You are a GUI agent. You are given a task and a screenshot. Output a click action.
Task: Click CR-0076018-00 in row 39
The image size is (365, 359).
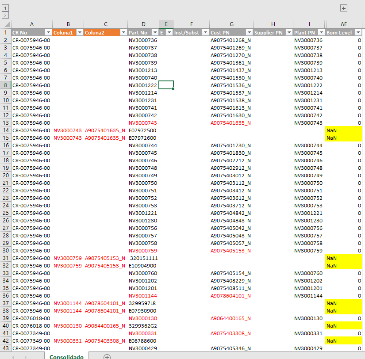(31, 318)
